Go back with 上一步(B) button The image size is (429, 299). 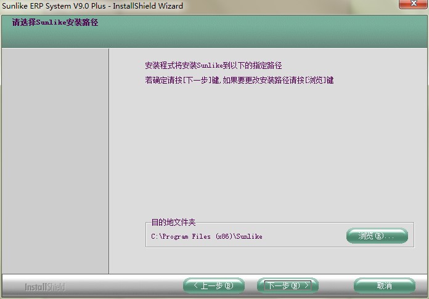pos(214,285)
